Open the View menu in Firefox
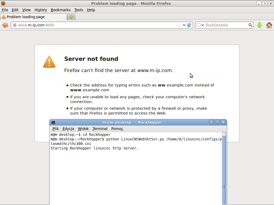Viewport: 274px width, 205px height. pos(26,10)
